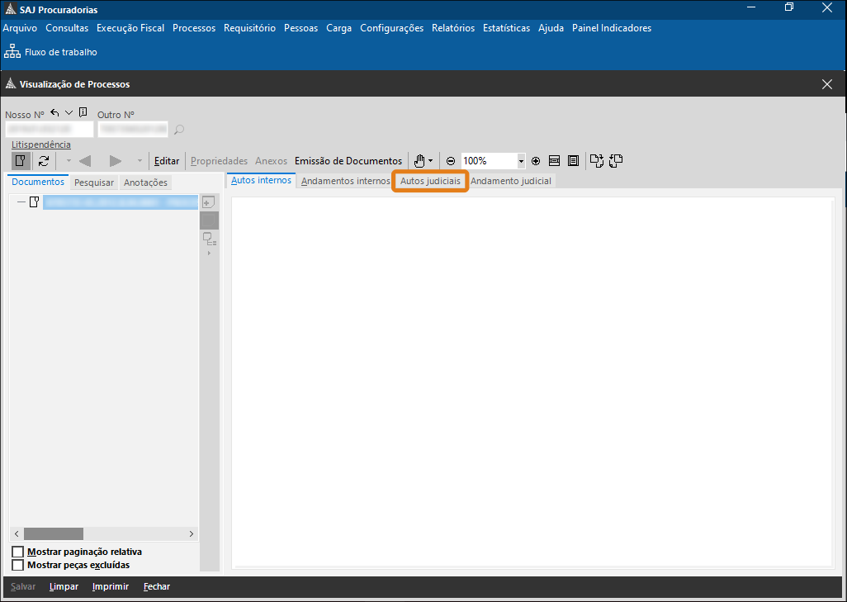
Task: Enable Mostrar paginação relativa checkbox
Action: [18, 552]
